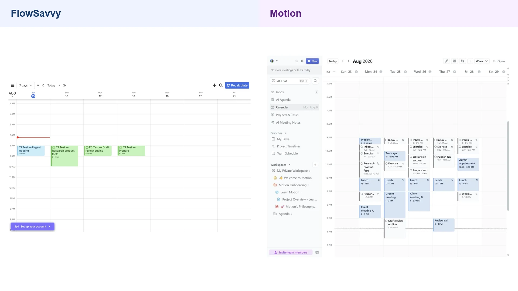Add a new item with FlowSavvy plus icon
The height and width of the screenshot is (291, 518).
(214, 85)
